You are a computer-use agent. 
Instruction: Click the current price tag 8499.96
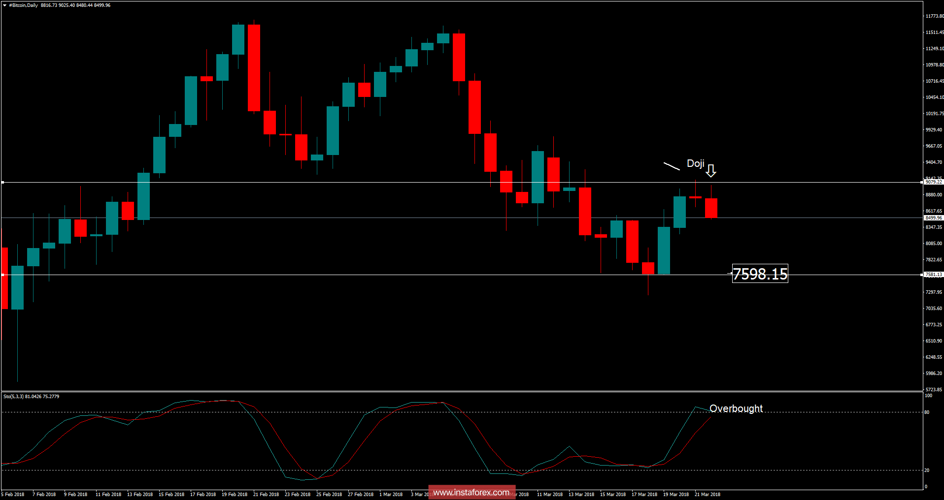[x=933, y=218]
